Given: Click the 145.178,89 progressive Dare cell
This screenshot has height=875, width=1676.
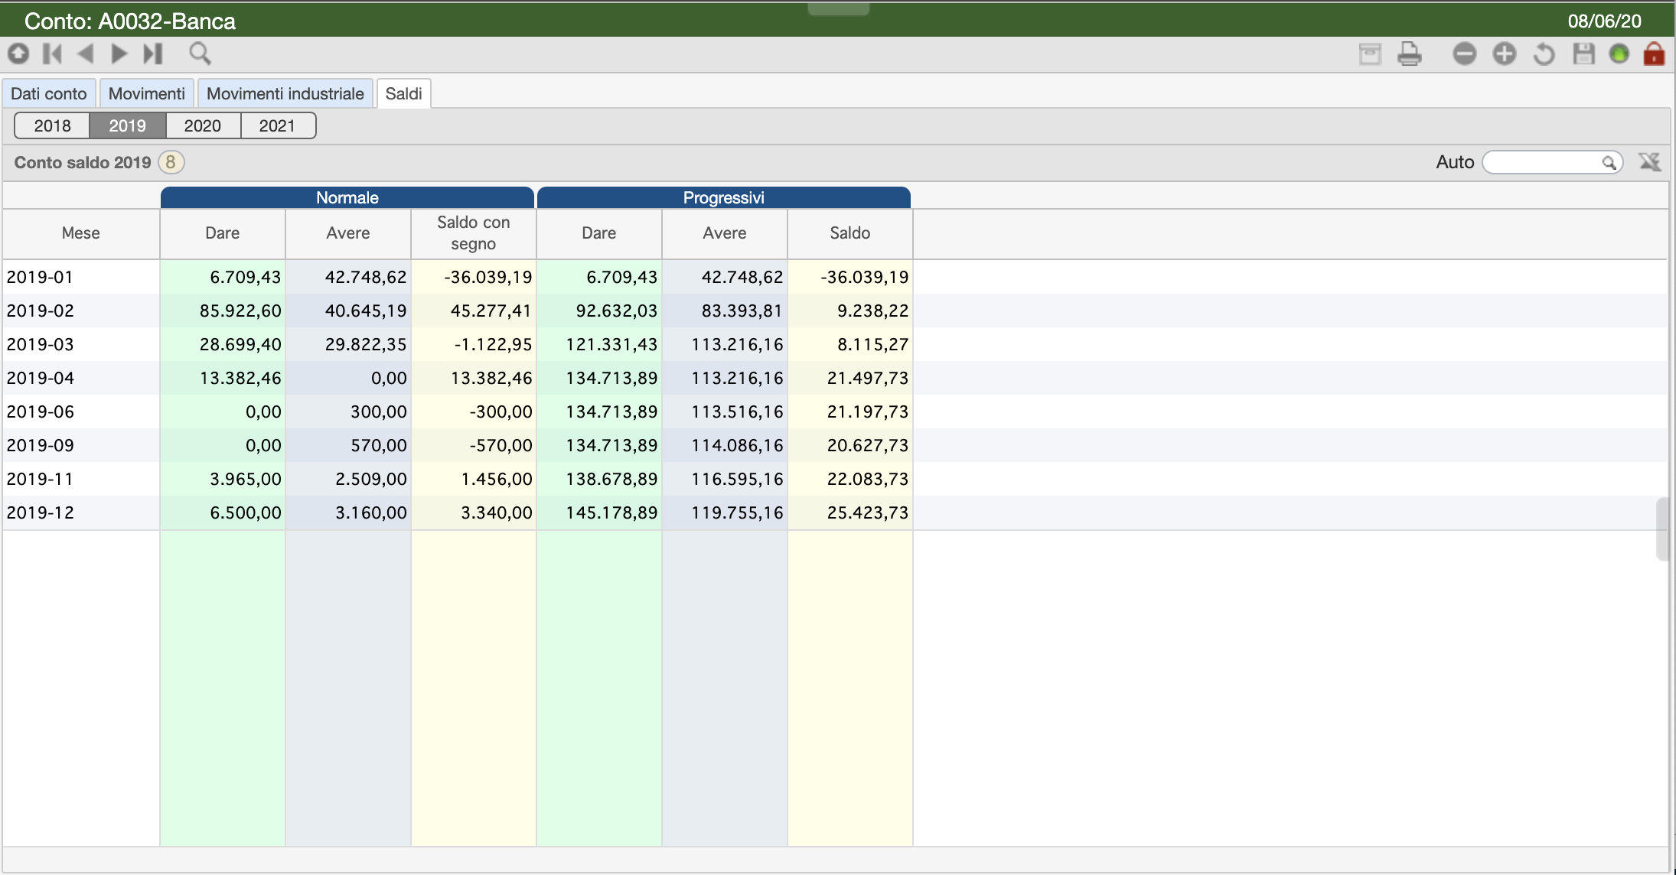Looking at the screenshot, I should pos(599,512).
